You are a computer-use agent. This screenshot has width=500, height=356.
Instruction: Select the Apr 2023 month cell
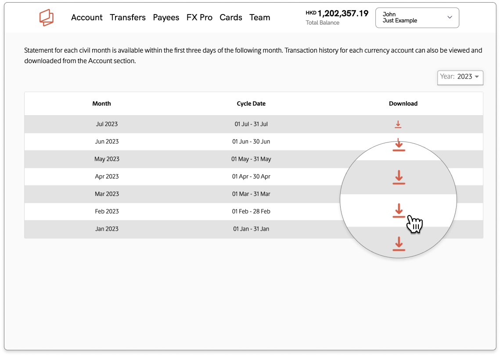coord(107,176)
